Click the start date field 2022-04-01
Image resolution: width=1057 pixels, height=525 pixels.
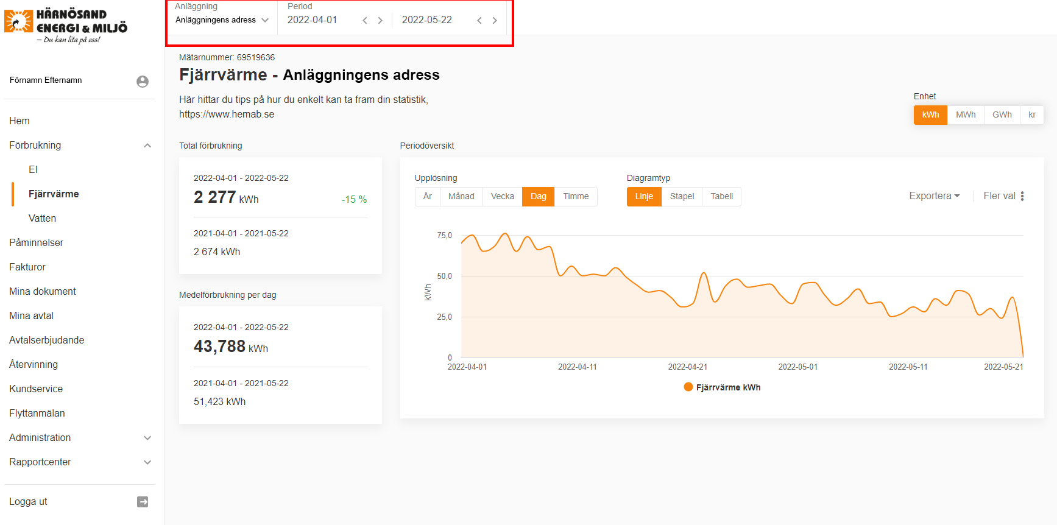(313, 20)
